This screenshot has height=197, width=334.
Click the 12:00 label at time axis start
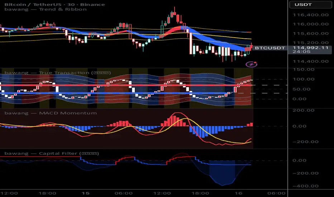(9, 193)
